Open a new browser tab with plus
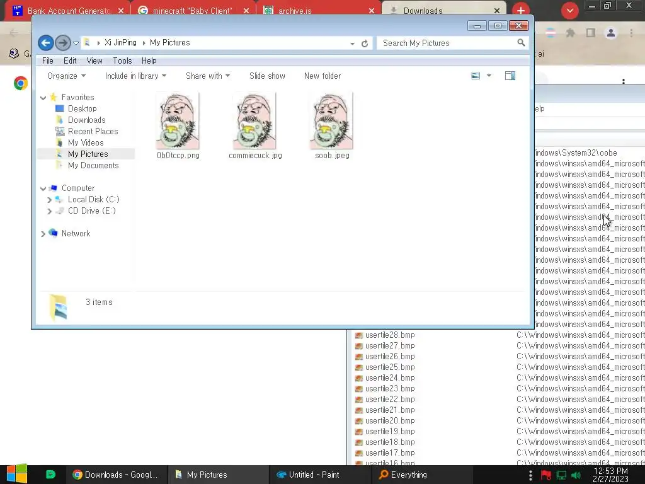 tap(521, 10)
